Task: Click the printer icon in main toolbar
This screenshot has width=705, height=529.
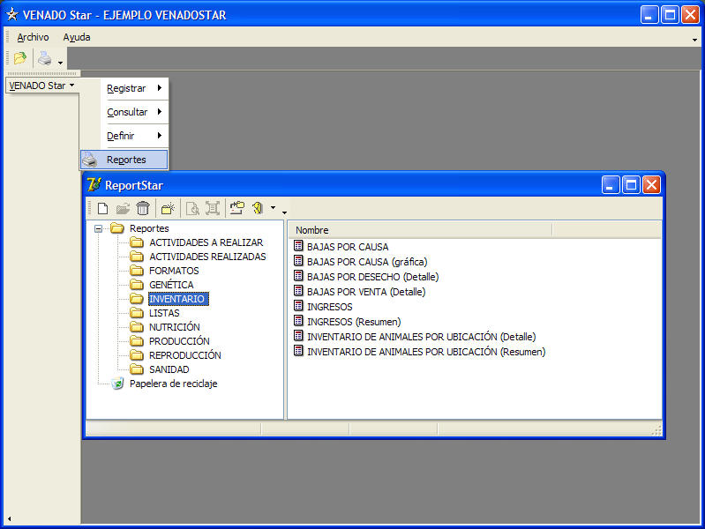Action: (44, 58)
